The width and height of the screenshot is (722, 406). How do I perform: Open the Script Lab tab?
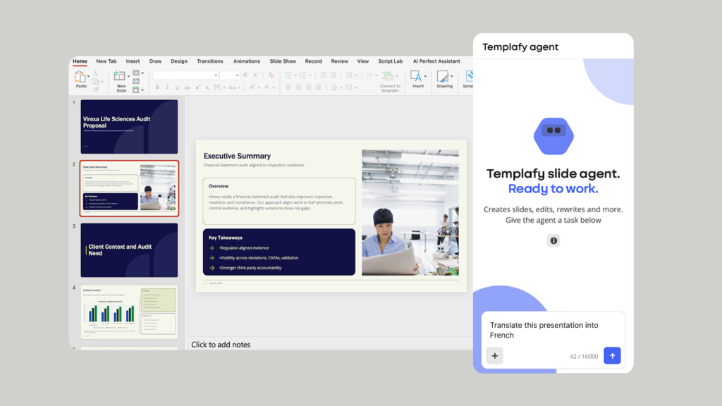point(390,61)
